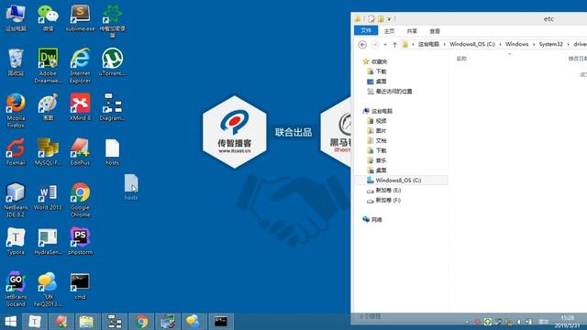
Task: Select Network in the navigation pane
Action: click(x=372, y=220)
